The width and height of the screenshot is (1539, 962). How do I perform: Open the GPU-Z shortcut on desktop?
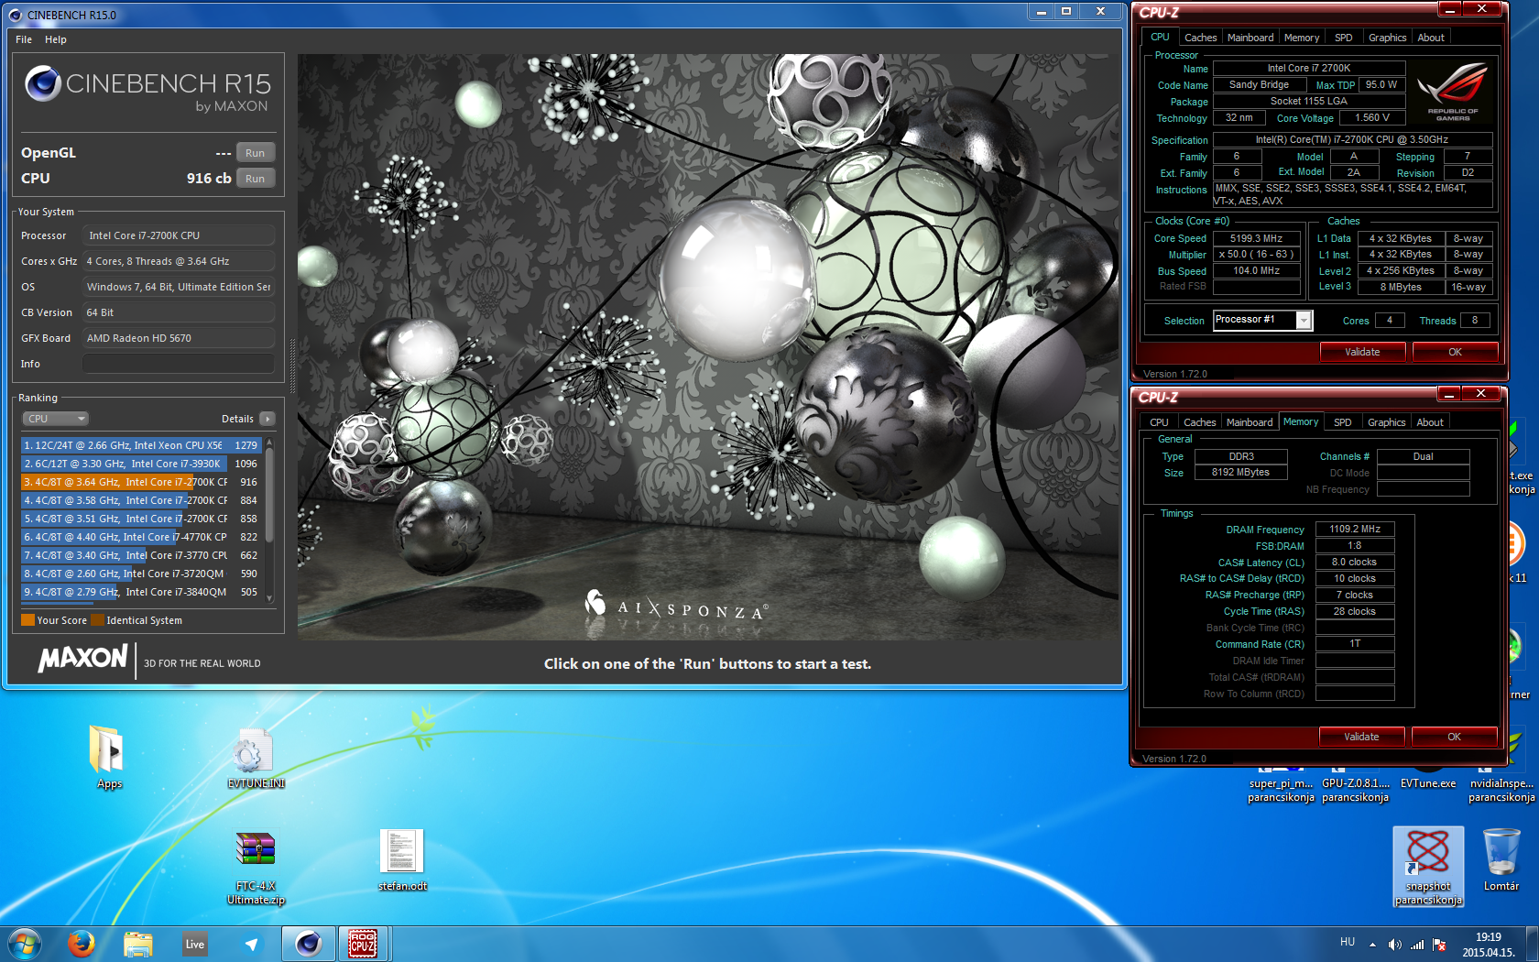(1355, 790)
